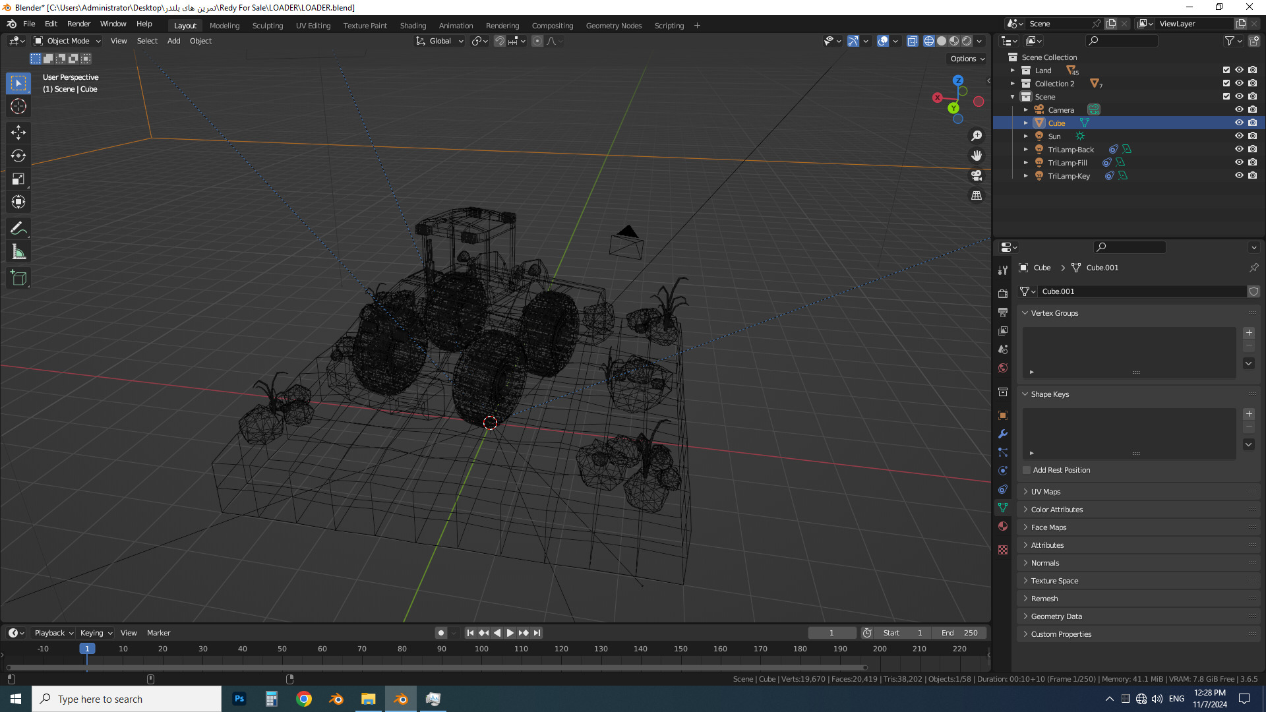Play the animation

(x=510, y=633)
